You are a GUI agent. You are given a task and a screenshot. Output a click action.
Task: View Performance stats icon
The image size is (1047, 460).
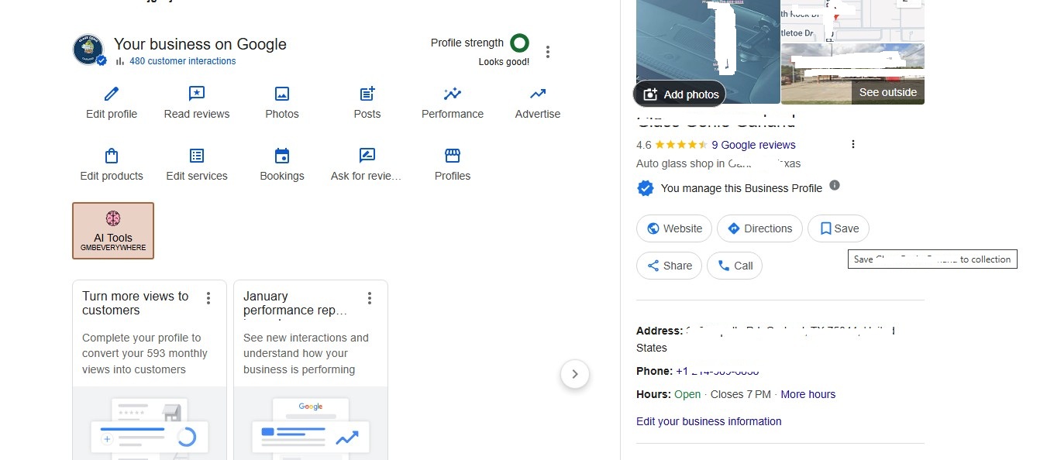pyautogui.click(x=452, y=94)
